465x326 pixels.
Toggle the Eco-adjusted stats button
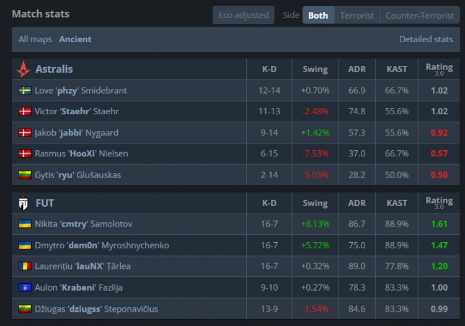pos(243,15)
